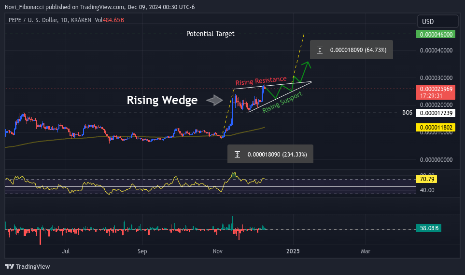Click the price range icon in 234.33% box
This screenshot has height=275, width=465.
click(237, 154)
